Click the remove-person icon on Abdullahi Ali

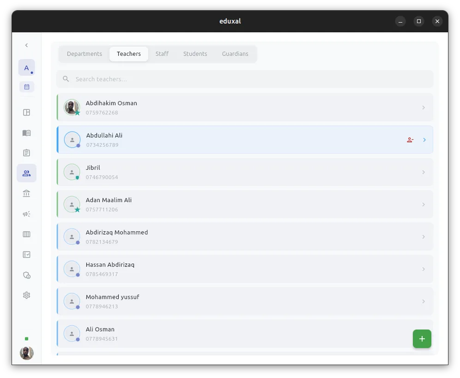(410, 140)
